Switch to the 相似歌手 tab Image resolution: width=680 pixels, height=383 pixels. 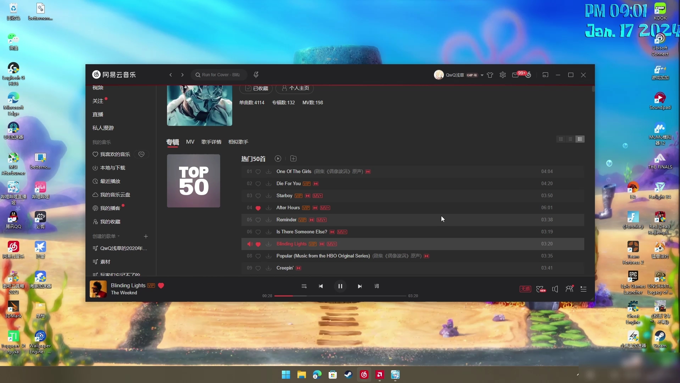point(238,142)
